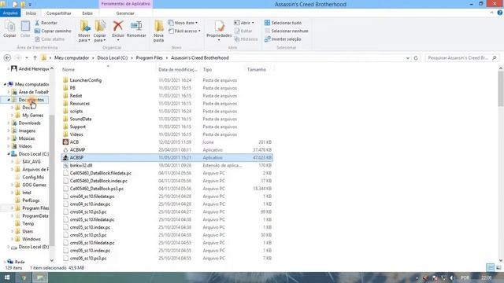Viewport: 504px width, 283px height.
Task: Click the back navigation arrow
Action: tap(7, 57)
